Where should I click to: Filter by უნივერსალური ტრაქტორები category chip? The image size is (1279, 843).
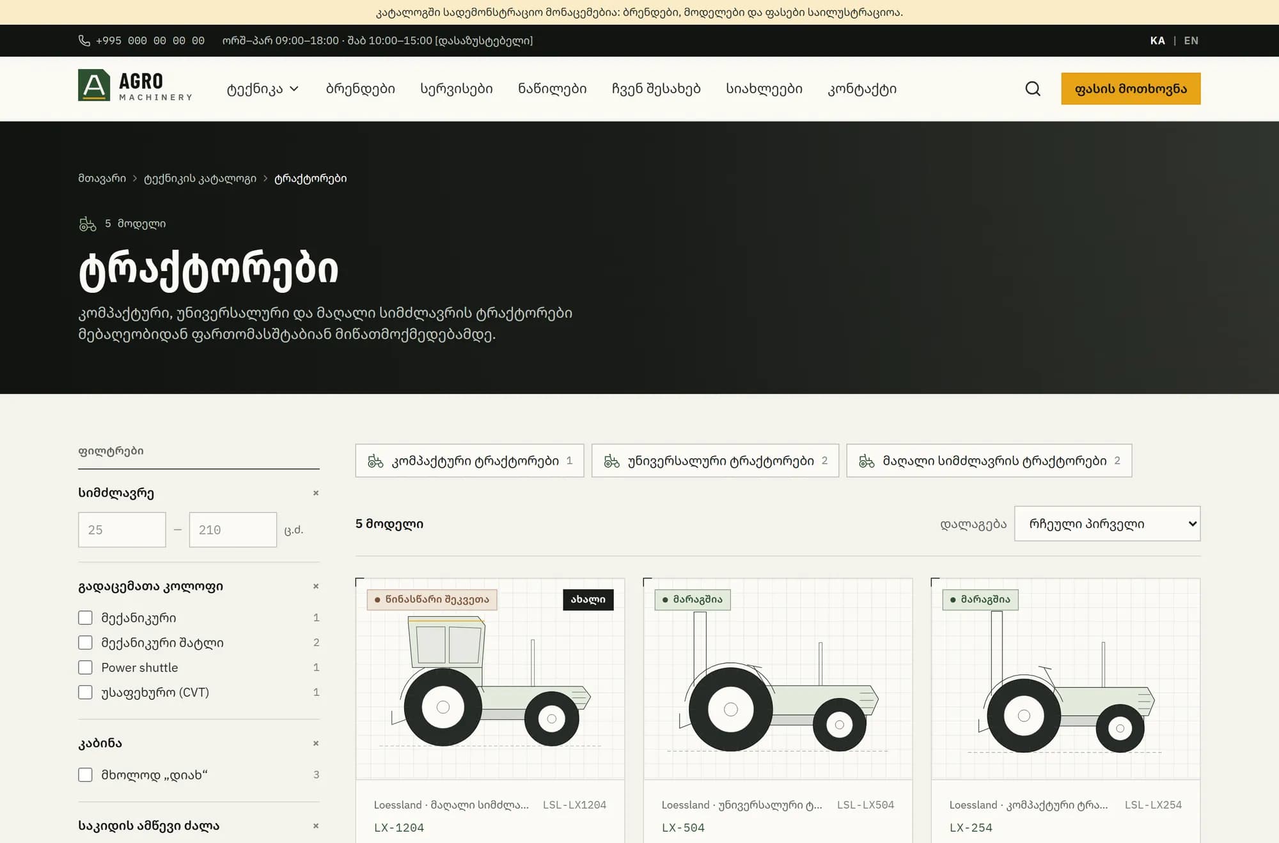(x=715, y=461)
